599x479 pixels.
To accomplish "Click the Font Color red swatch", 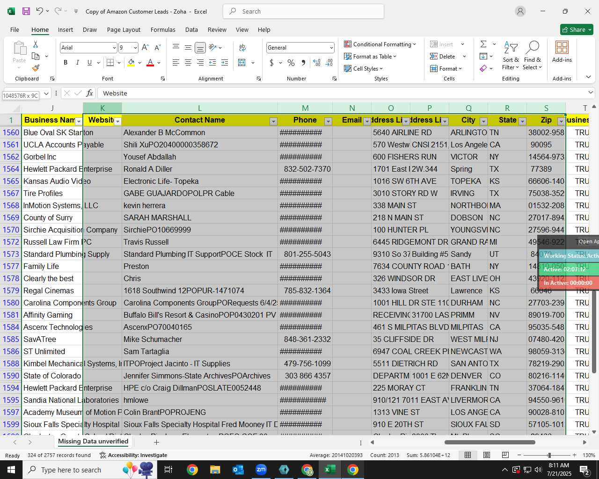I will click(150, 63).
